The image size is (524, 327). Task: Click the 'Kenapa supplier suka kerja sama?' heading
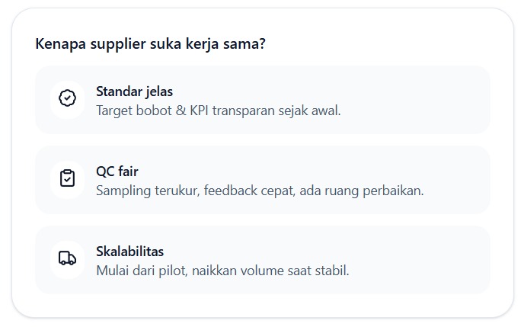[x=150, y=43]
